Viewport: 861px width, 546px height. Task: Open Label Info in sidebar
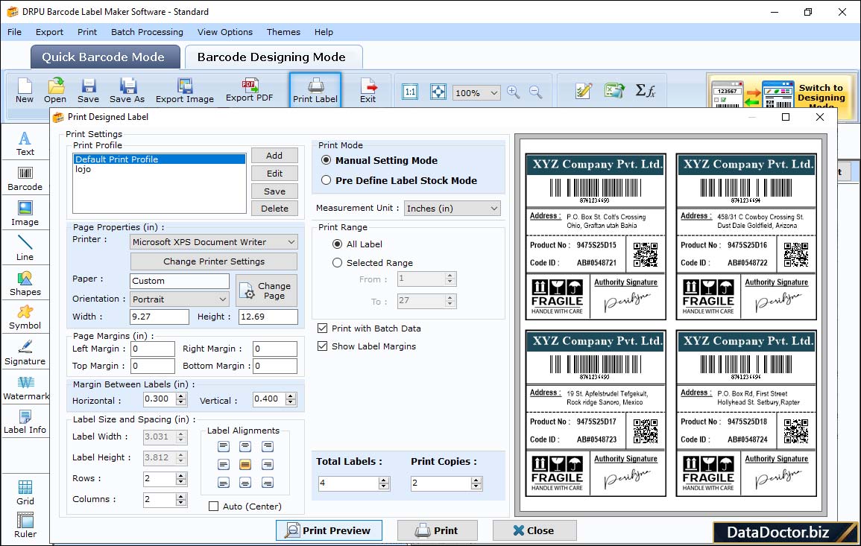tap(25, 422)
